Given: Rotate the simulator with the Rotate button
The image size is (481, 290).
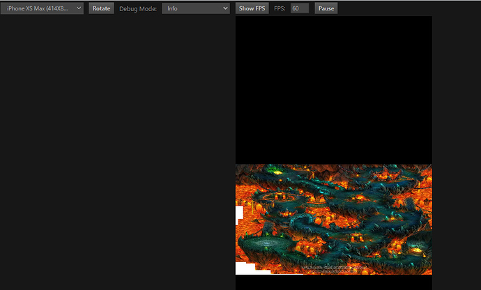Looking at the screenshot, I should point(101,8).
